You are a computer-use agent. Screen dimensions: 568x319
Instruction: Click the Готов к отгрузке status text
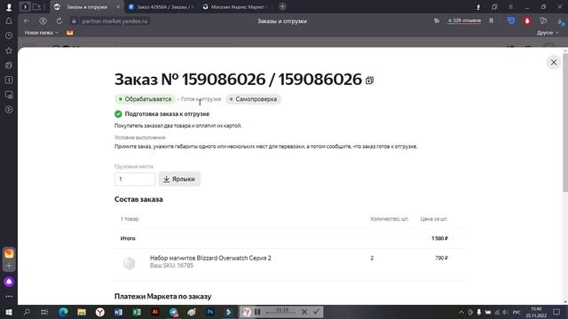pos(201,99)
